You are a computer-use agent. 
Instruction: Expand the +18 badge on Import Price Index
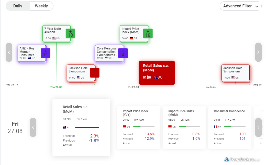pyautogui.click(x=148, y=33)
